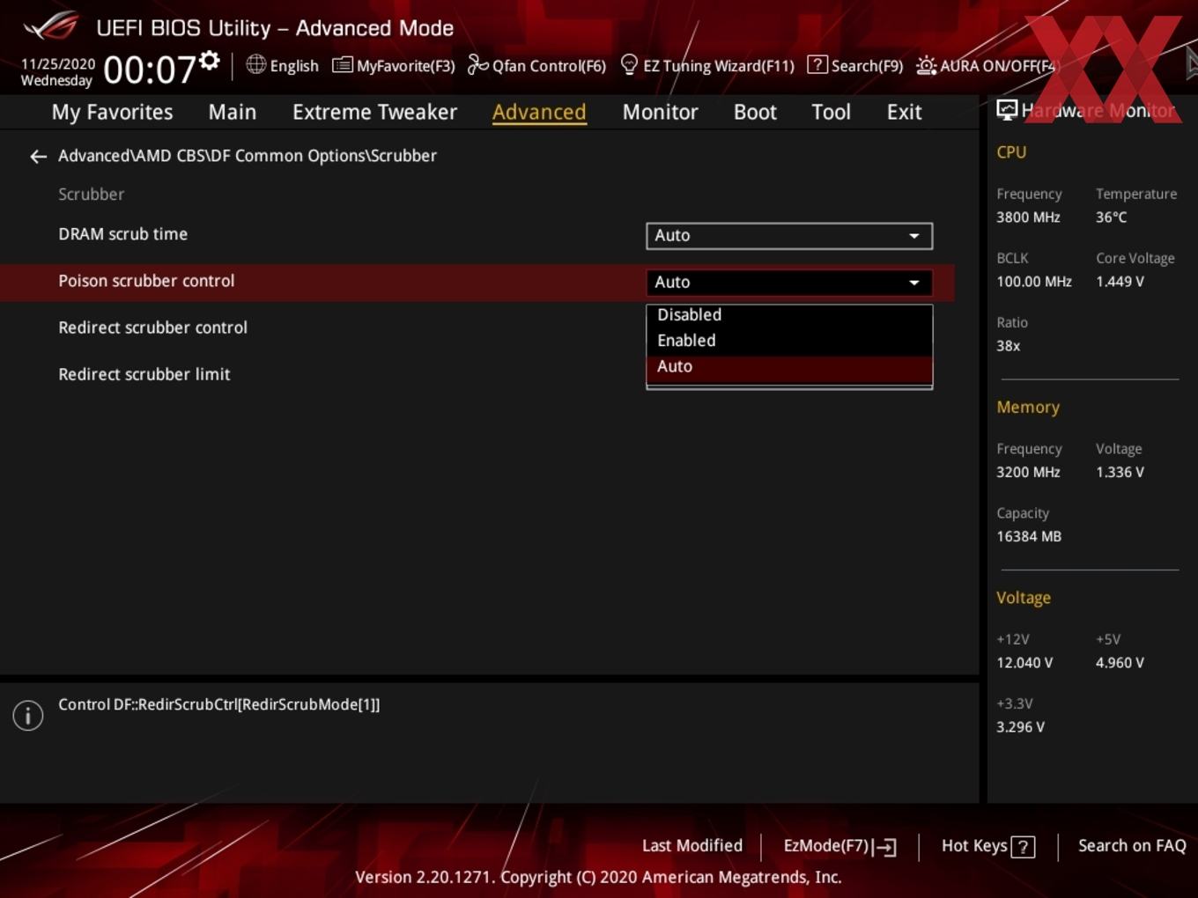Viewport: 1198px width, 898px height.
Task: Open the Boot tab
Action: point(755,112)
